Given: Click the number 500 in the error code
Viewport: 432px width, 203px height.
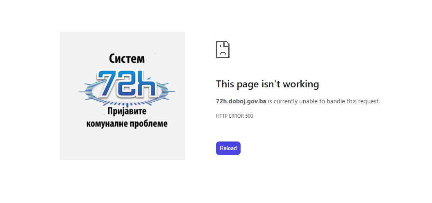Looking at the screenshot, I should click(249, 116).
